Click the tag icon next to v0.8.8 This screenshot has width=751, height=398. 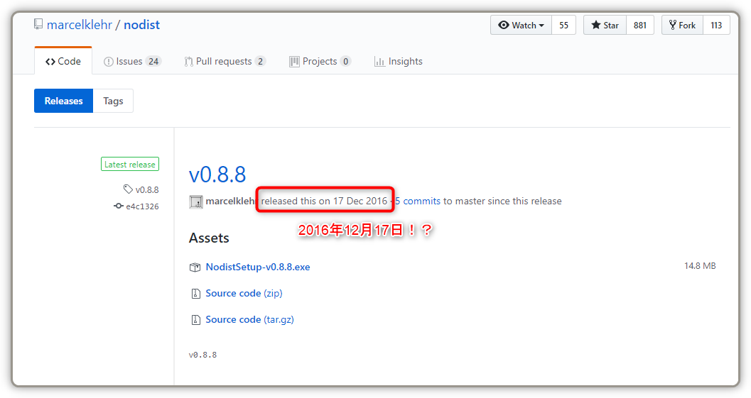point(128,189)
